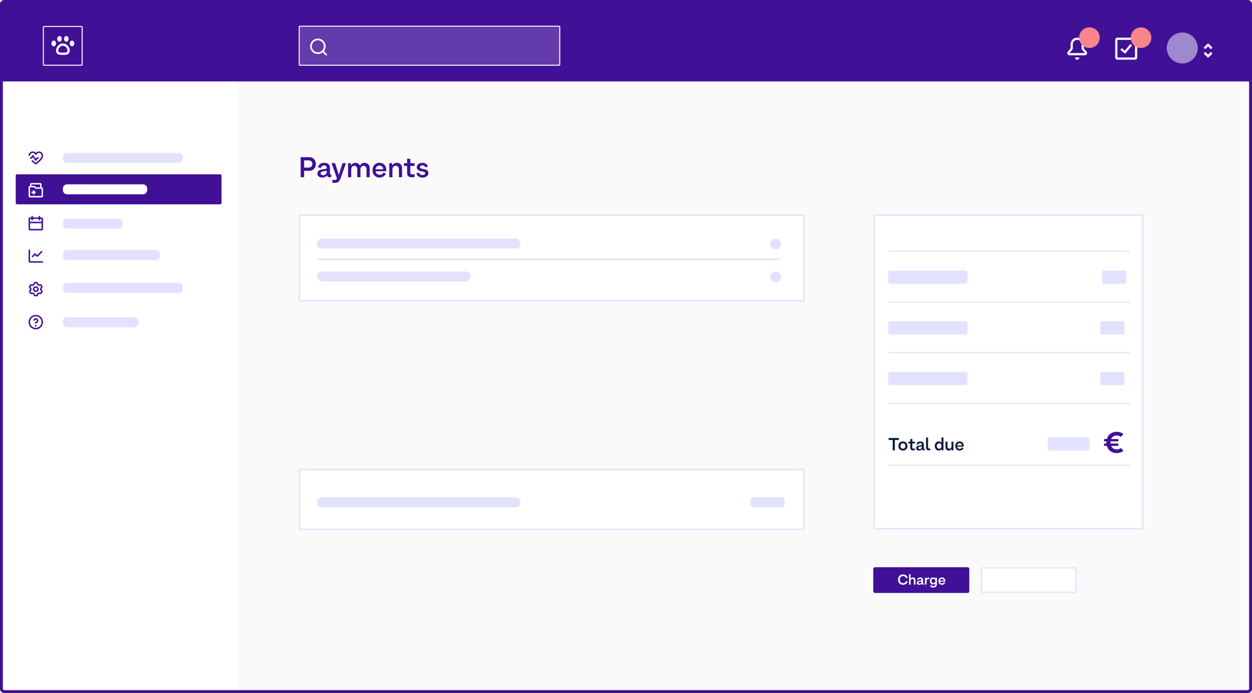Select the analytics chart sidebar icon
This screenshot has height=693, width=1252.
click(x=35, y=256)
